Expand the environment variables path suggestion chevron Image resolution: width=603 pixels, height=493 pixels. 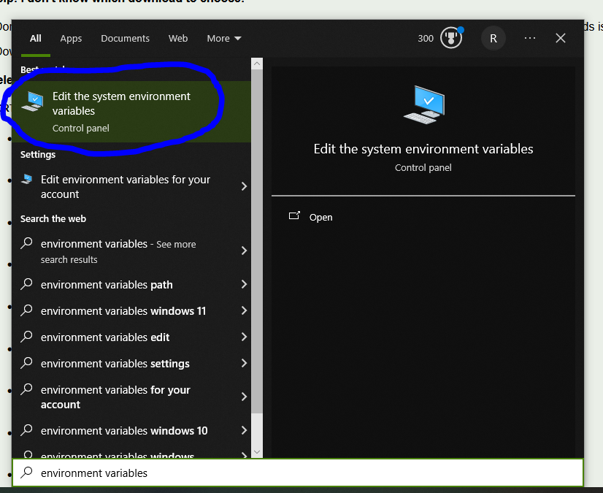pyautogui.click(x=243, y=284)
